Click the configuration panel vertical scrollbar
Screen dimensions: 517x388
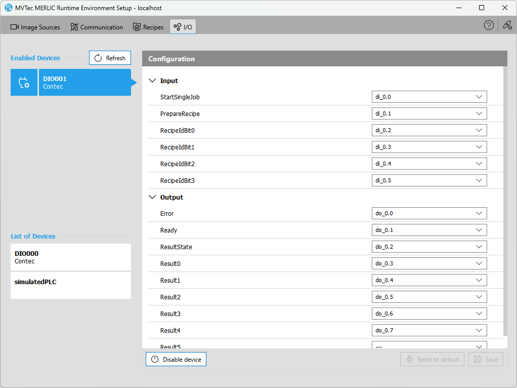pyautogui.click(x=505, y=203)
